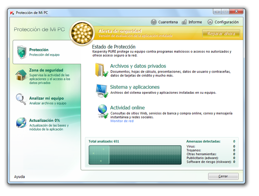Click the Reparar ahora button
Screen dimensions: 259x196
click(221, 34)
